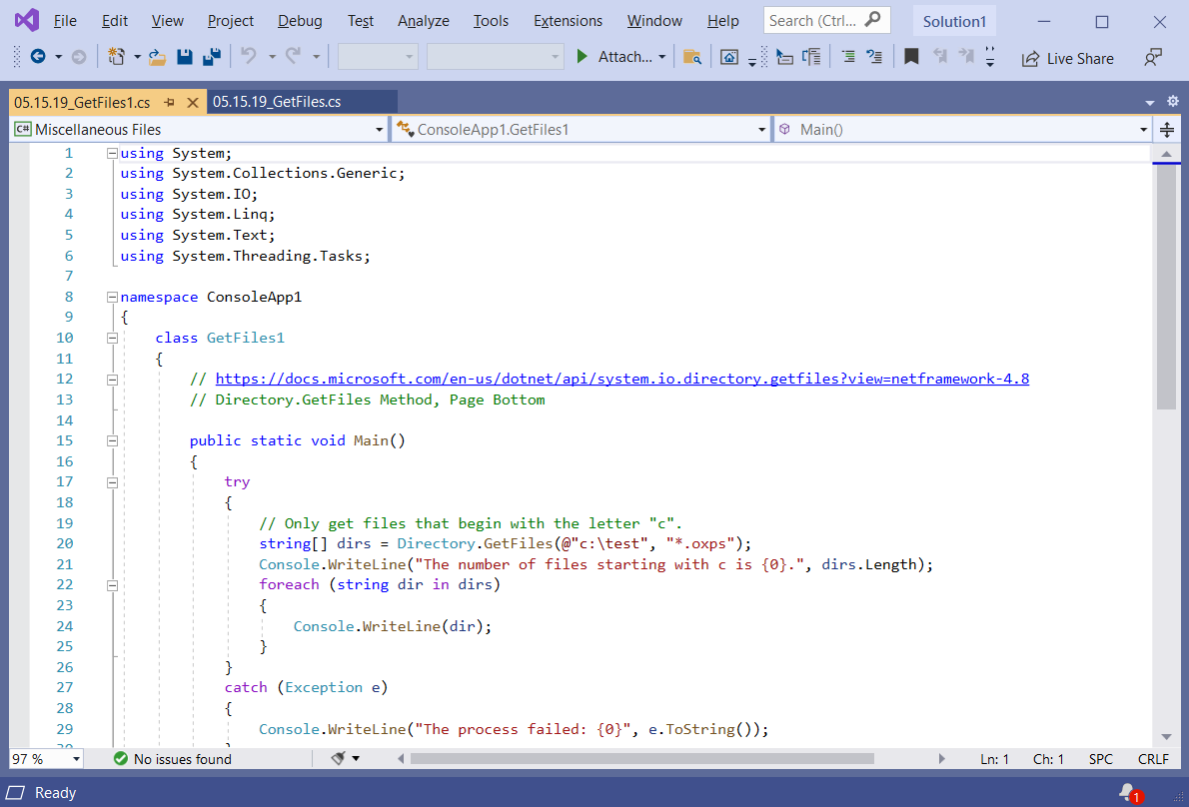Viewport: 1189px width, 807px height.
Task: Click the Navigate Forward arrow icon
Action: click(x=78, y=56)
